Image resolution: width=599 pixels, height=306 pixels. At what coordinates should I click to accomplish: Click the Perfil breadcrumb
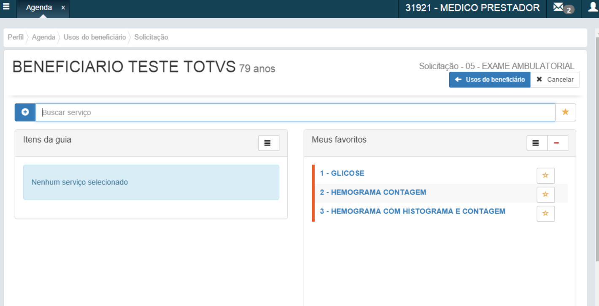pos(16,37)
